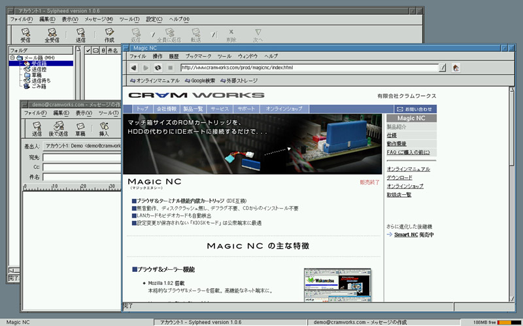Open ウィンドウ menu in Magic NC
The image size is (523, 326).
pyautogui.click(x=248, y=56)
